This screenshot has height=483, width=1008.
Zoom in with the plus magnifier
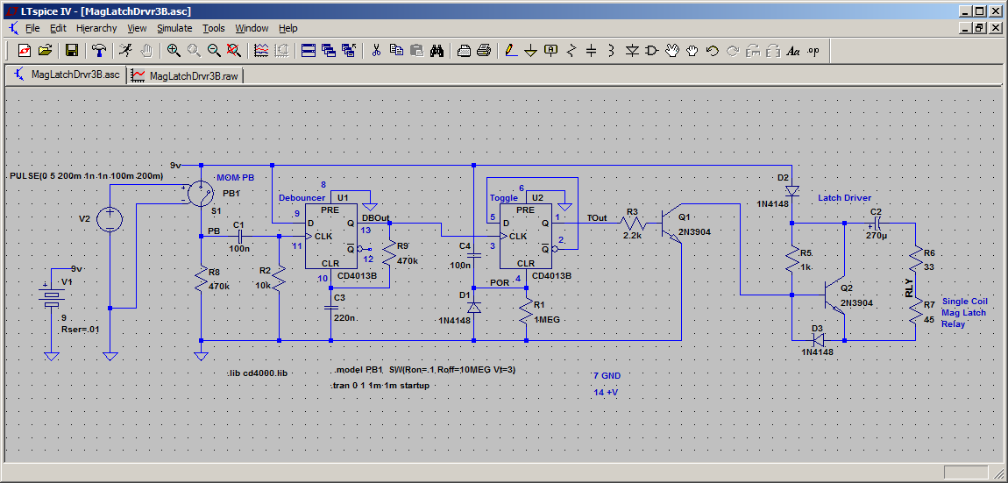174,50
